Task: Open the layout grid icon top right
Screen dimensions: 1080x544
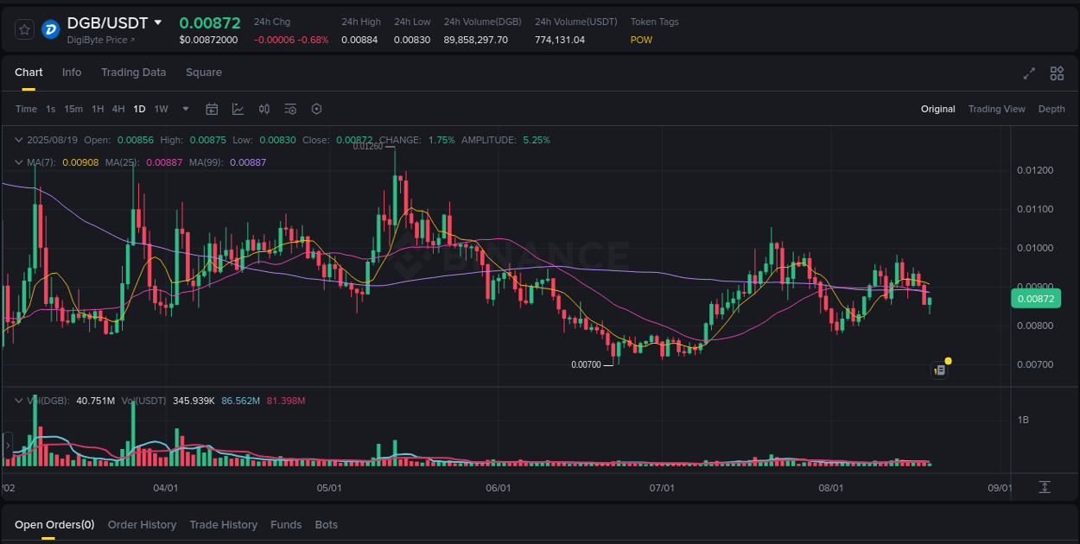Action: (x=1056, y=73)
